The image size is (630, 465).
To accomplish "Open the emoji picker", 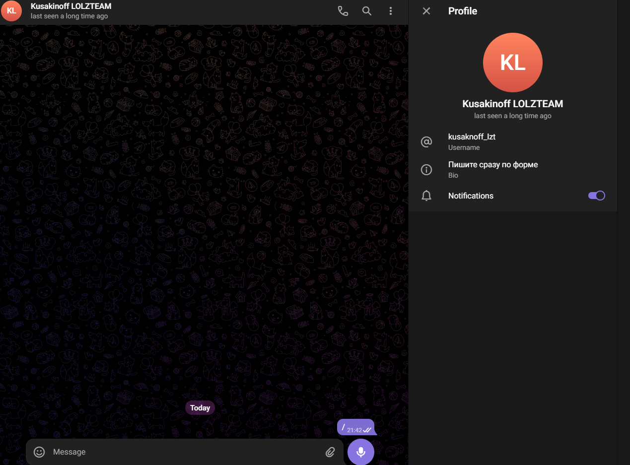I will coord(39,452).
